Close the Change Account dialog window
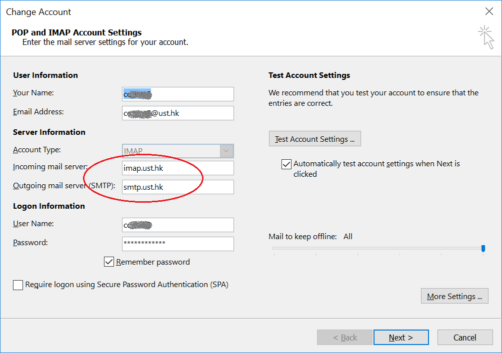 [x=489, y=11]
